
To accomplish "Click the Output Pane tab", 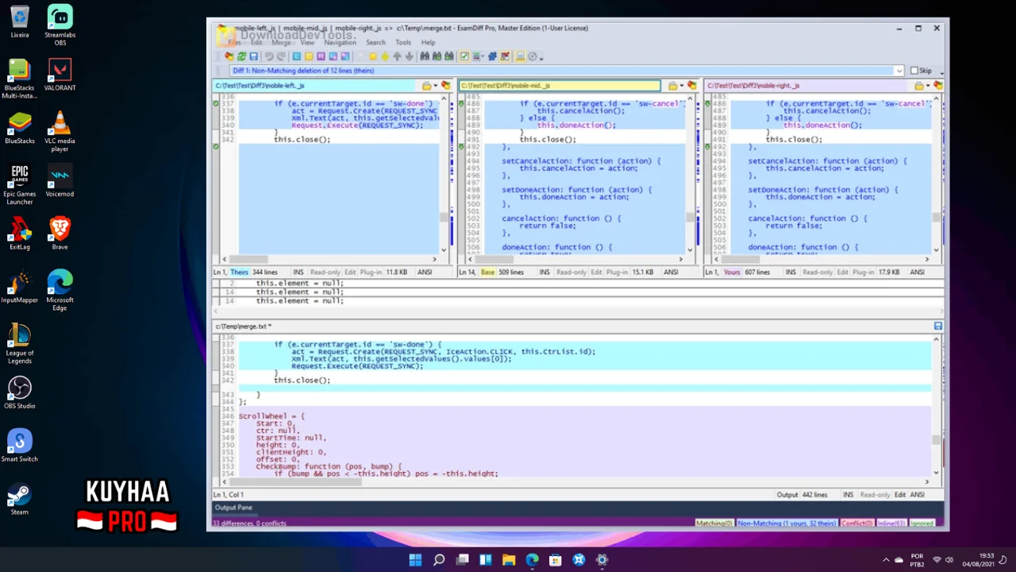I will pyautogui.click(x=233, y=508).
